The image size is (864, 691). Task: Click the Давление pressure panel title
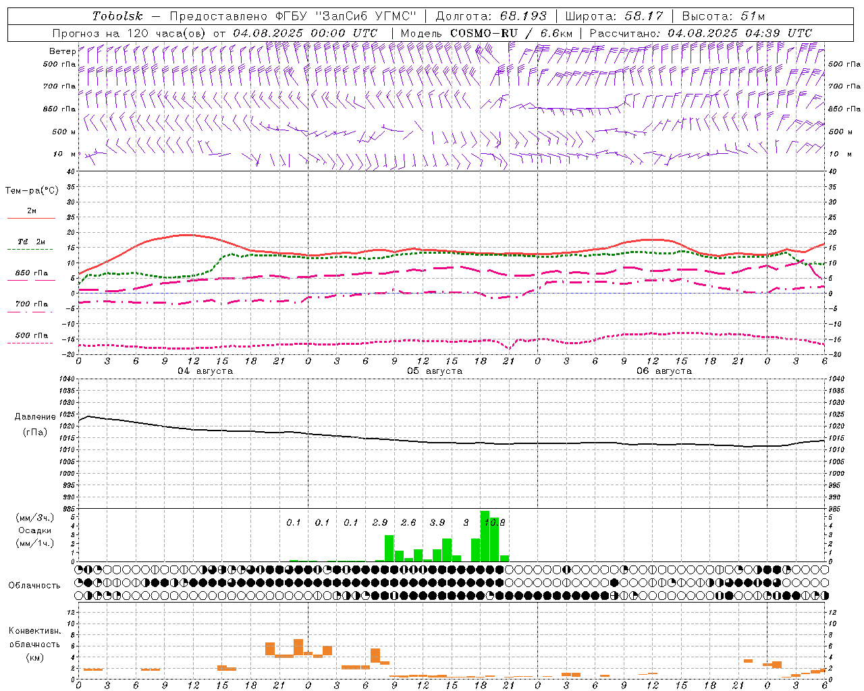35,417
